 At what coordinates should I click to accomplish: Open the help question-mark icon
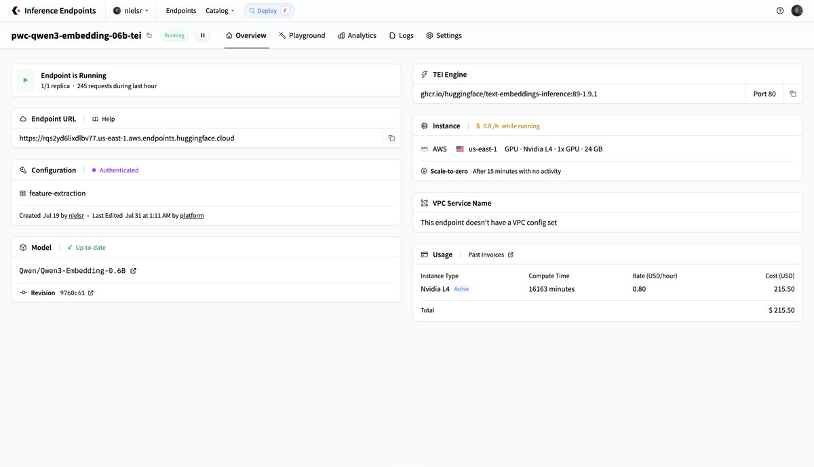(x=780, y=11)
